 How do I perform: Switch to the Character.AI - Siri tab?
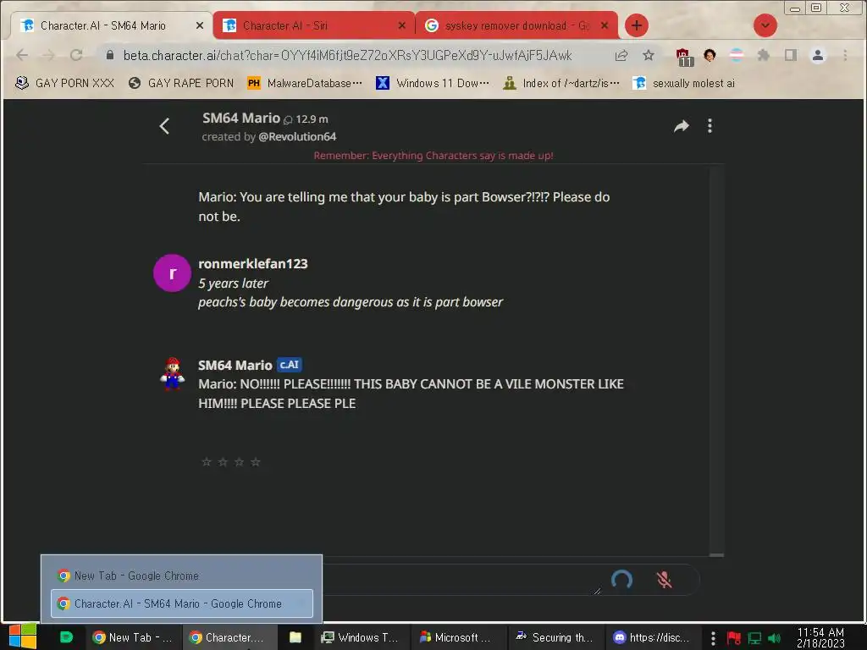click(x=313, y=25)
